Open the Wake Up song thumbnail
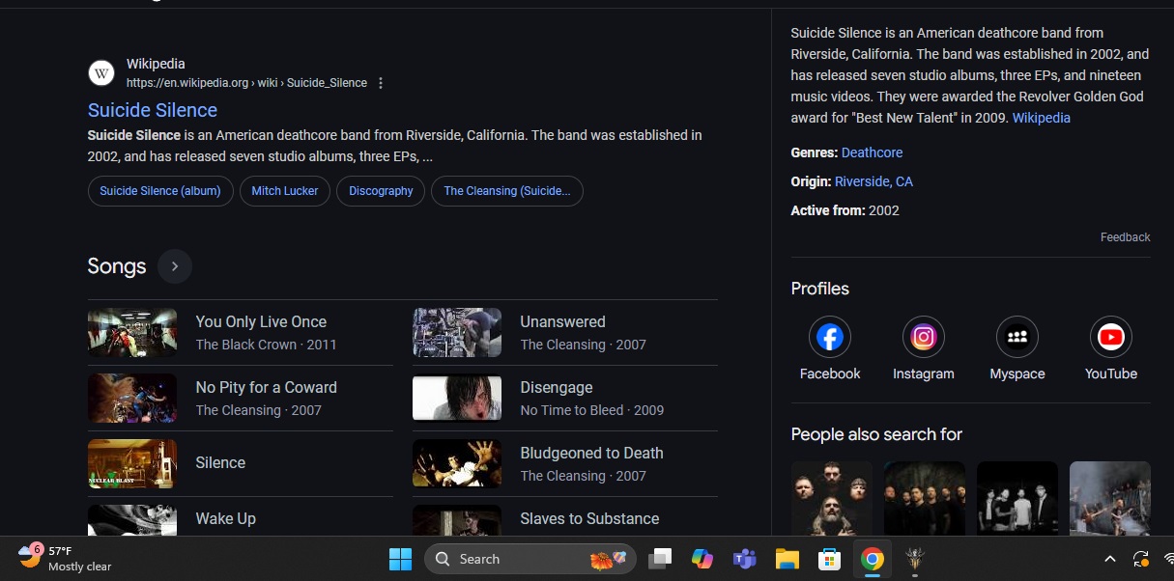The image size is (1174, 581). [132, 520]
